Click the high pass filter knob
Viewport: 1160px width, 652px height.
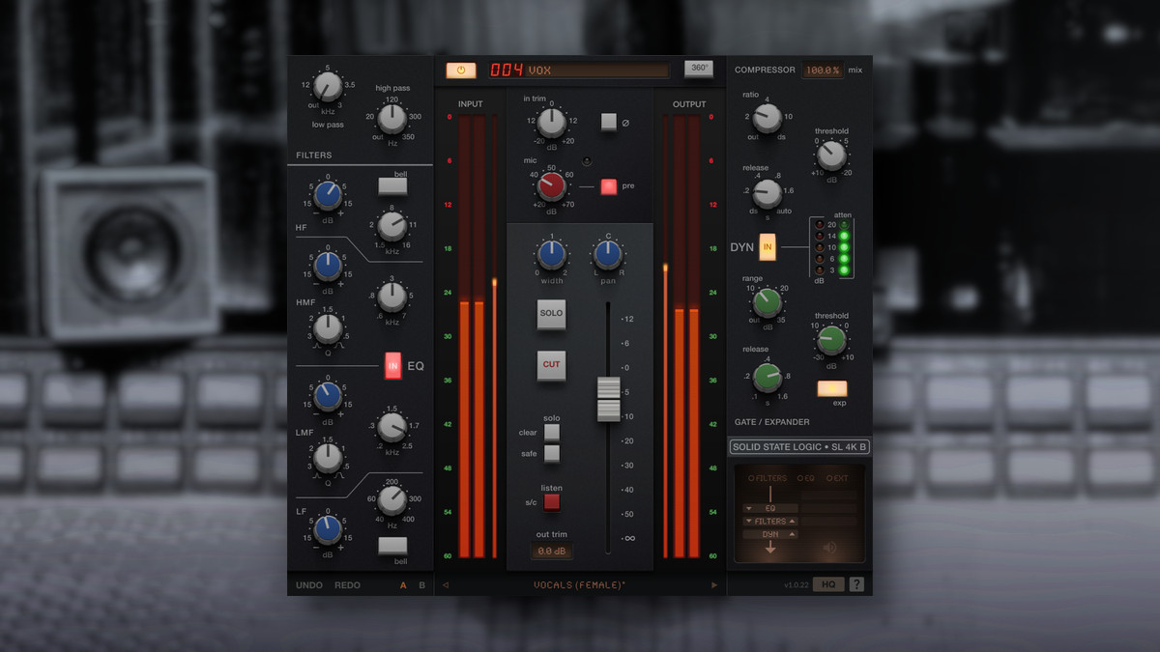point(391,120)
